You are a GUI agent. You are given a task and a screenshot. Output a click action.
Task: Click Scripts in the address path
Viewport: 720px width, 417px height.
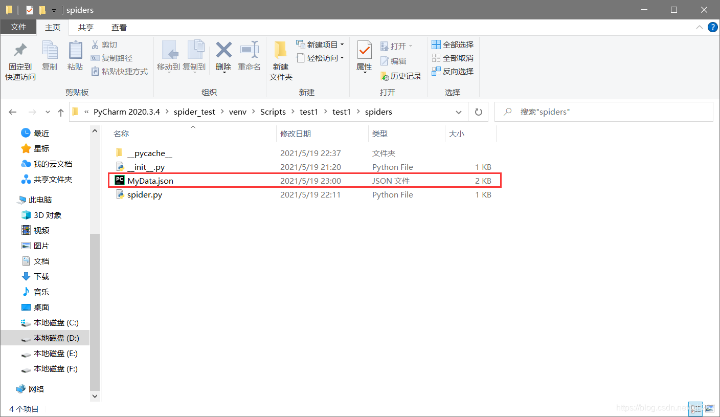pyautogui.click(x=273, y=112)
